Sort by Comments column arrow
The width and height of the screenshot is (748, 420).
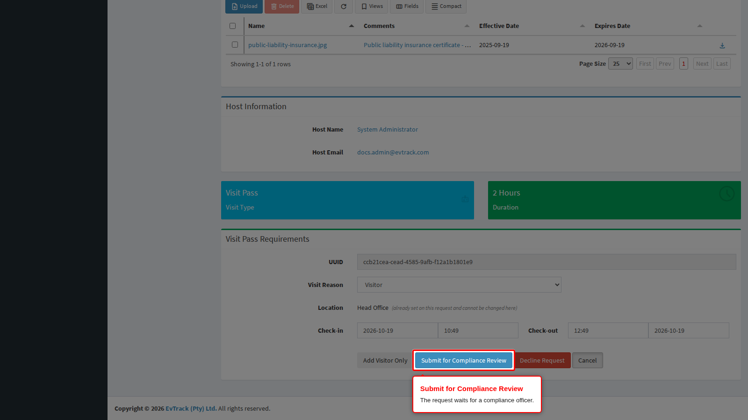tap(467, 26)
